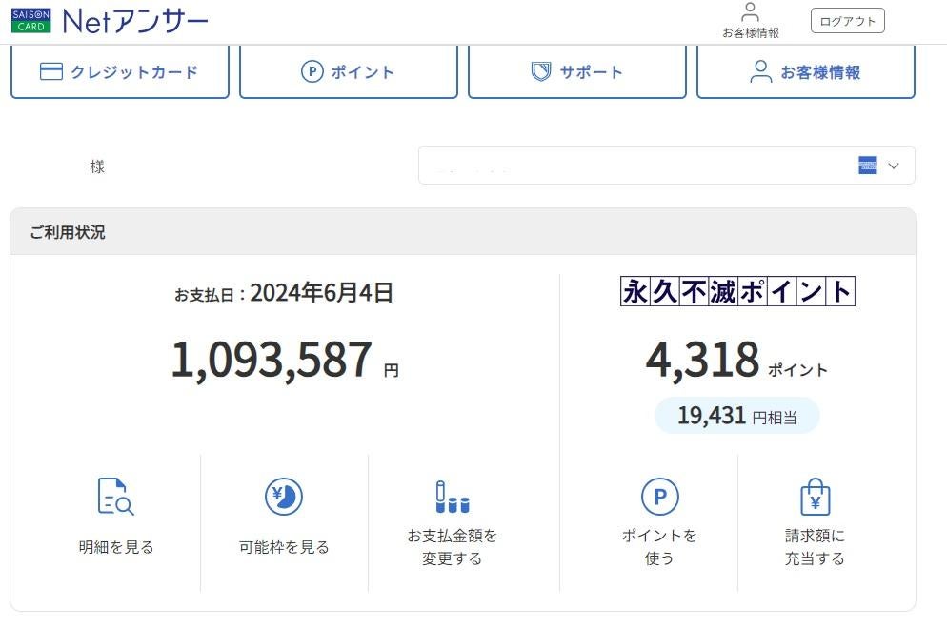Click the 可能枠を見る link text
The height and width of the screenshot is (626, 947).
click(284, 547)
